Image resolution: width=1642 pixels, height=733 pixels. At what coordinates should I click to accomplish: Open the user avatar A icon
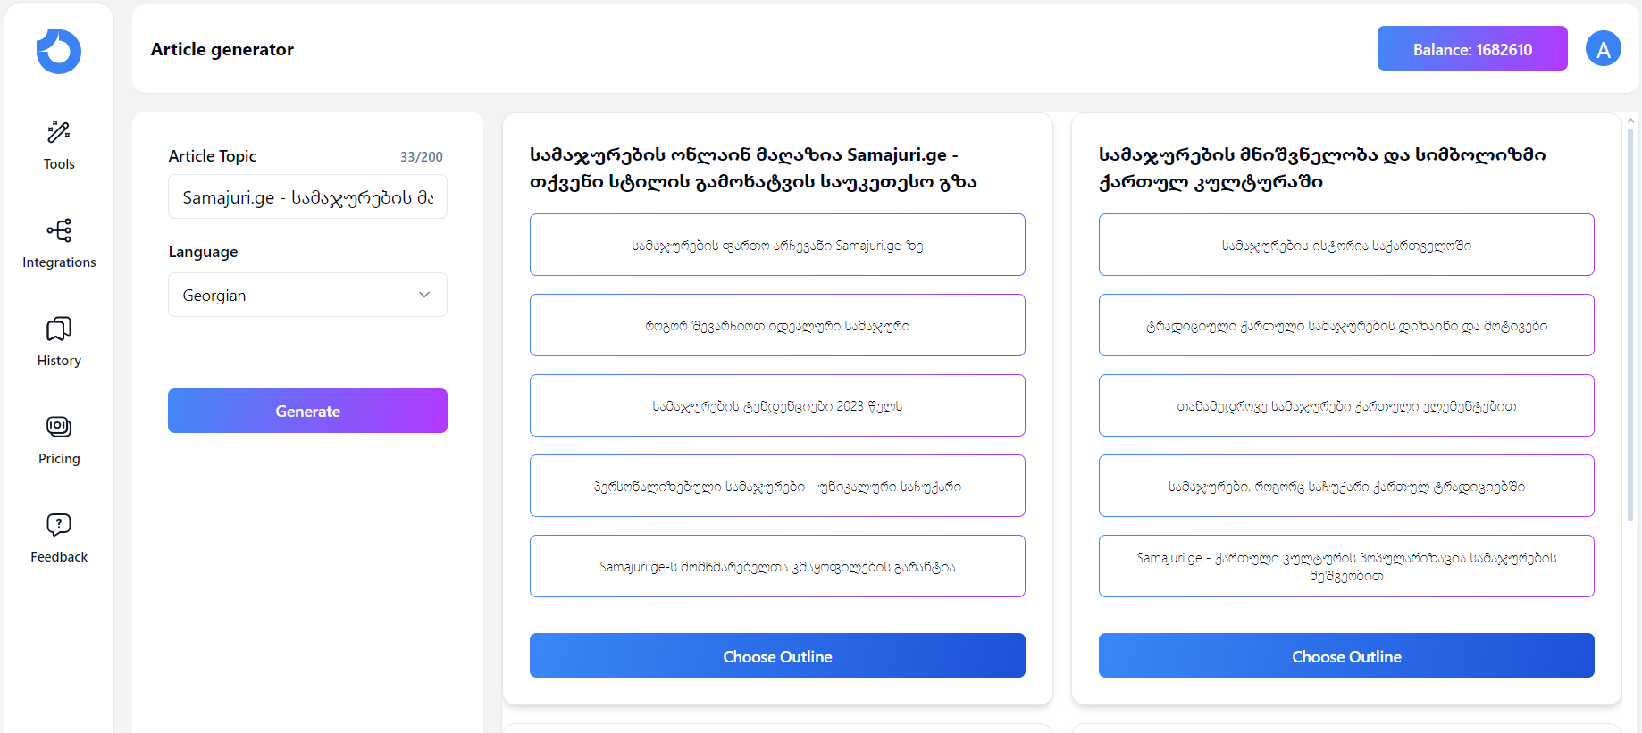coord(1604,48)
